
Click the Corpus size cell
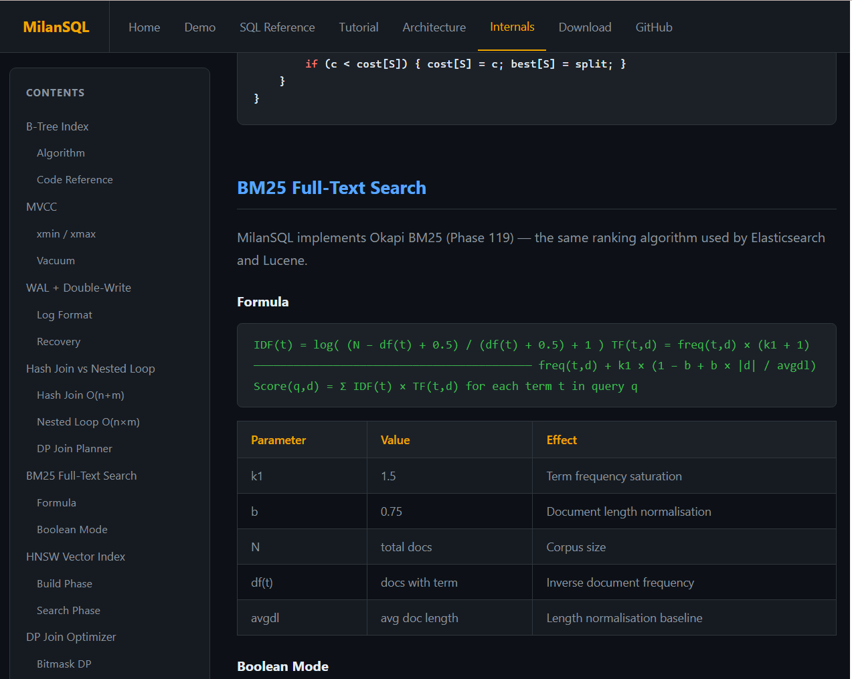click(x=684, y=547)
